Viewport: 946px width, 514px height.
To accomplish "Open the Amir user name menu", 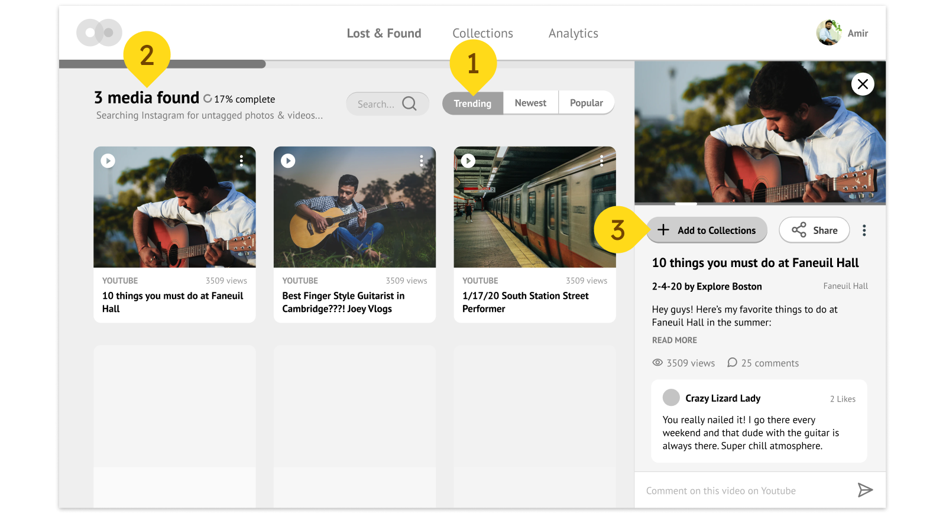I will [857, 34].
